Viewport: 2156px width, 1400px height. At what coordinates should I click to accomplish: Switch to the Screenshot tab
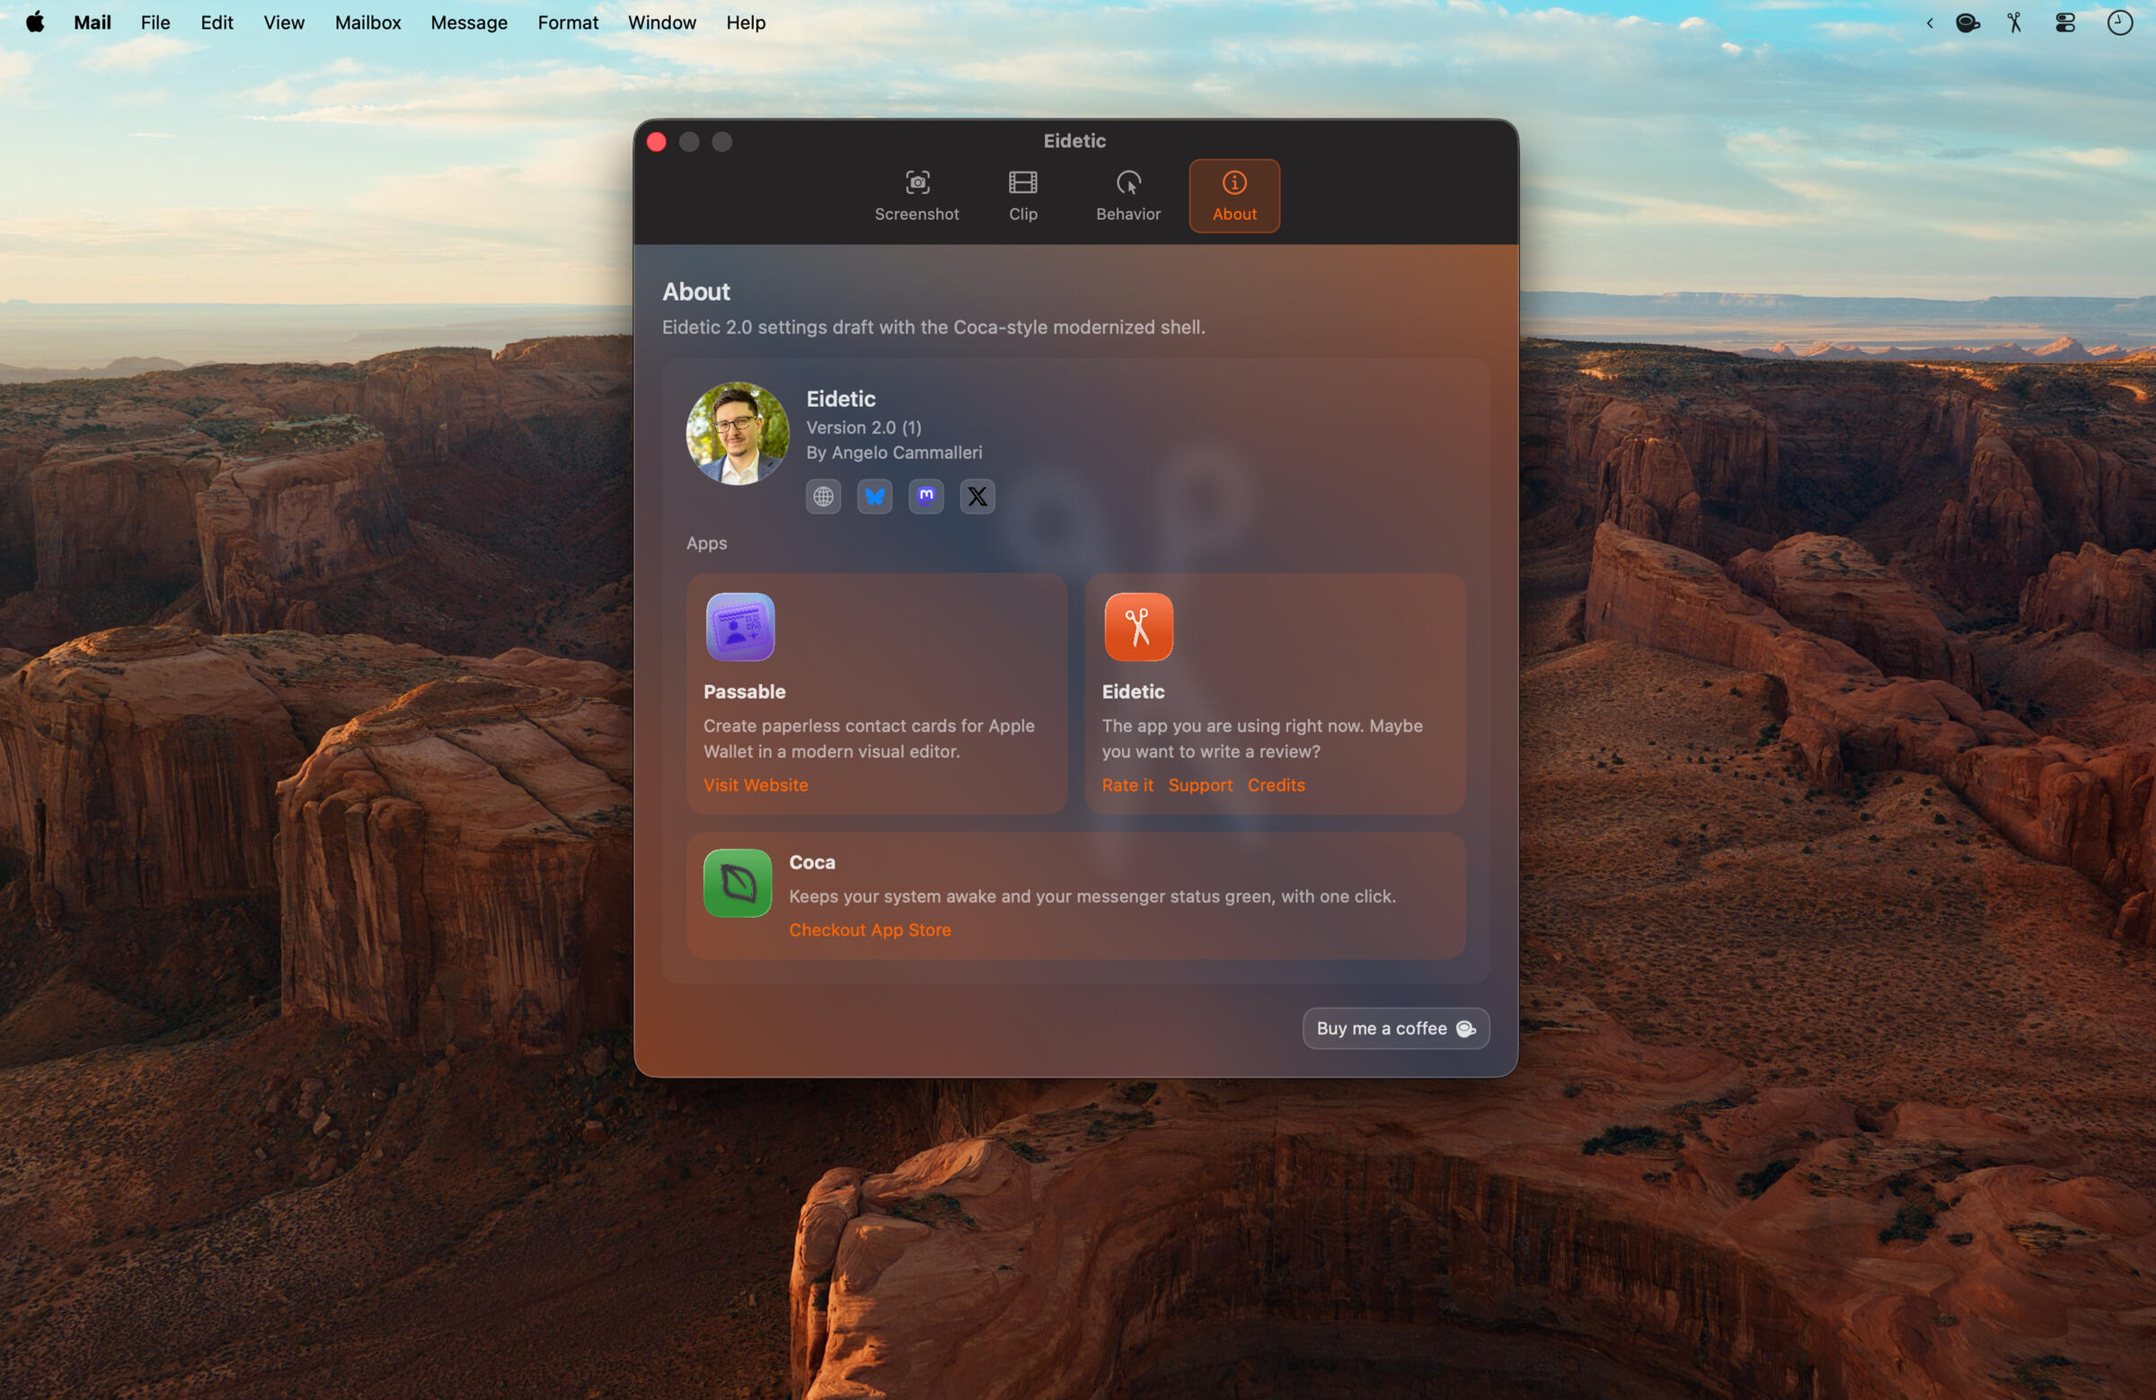pos(915,196)
